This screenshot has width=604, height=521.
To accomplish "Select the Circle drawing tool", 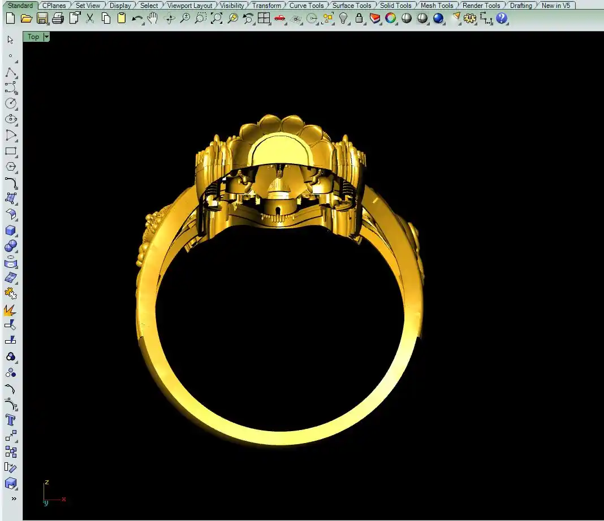I will pos(11,103).
